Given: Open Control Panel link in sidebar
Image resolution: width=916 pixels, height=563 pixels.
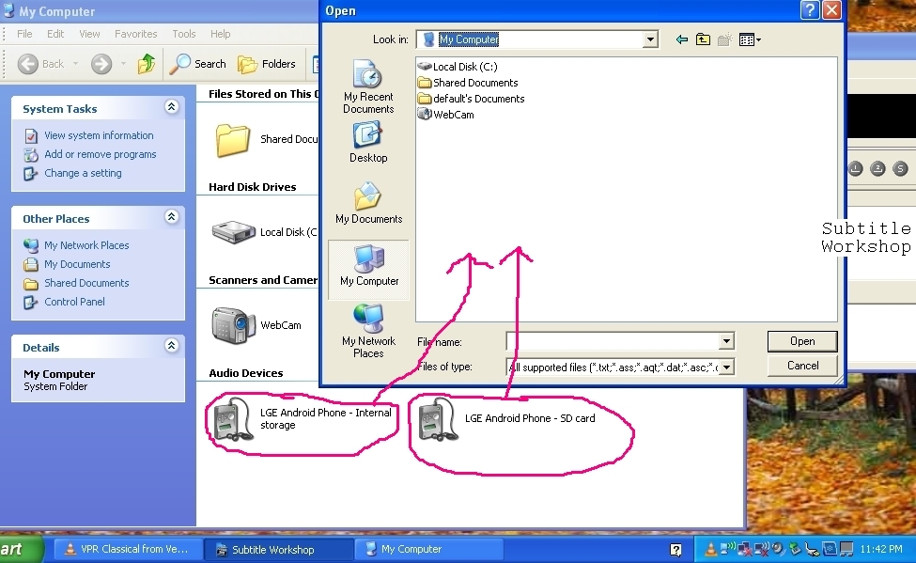Looking at the screenshot, I should (x=74, y=302).
